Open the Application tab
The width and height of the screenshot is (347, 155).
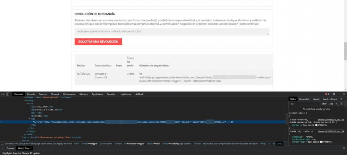coord(98,94)
